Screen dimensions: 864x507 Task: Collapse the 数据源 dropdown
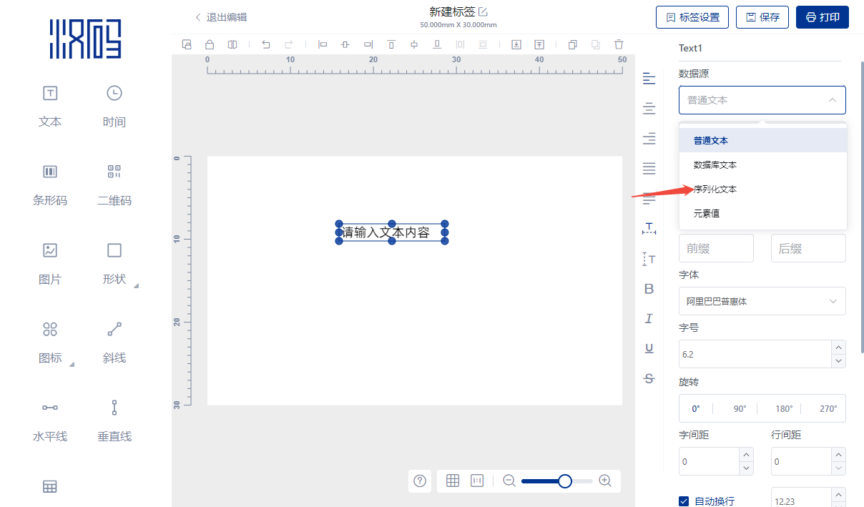(762, 100)
